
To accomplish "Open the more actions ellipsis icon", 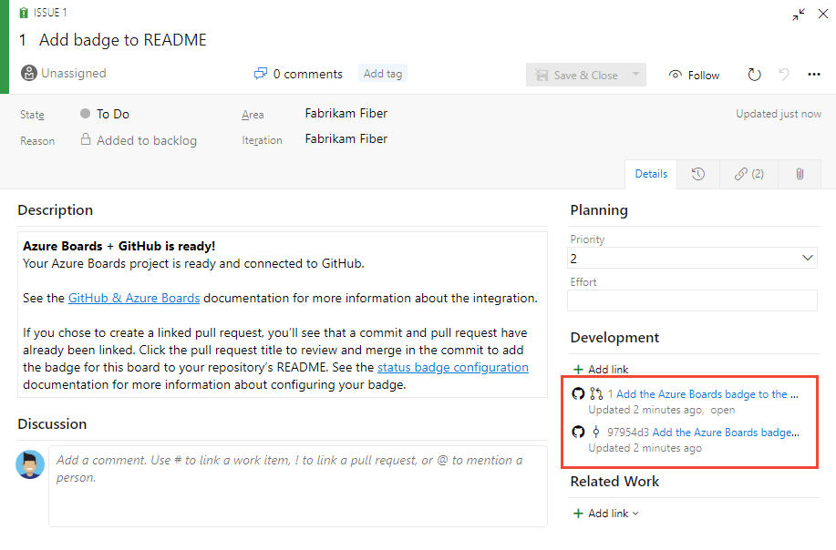I will tap(813, 75).
